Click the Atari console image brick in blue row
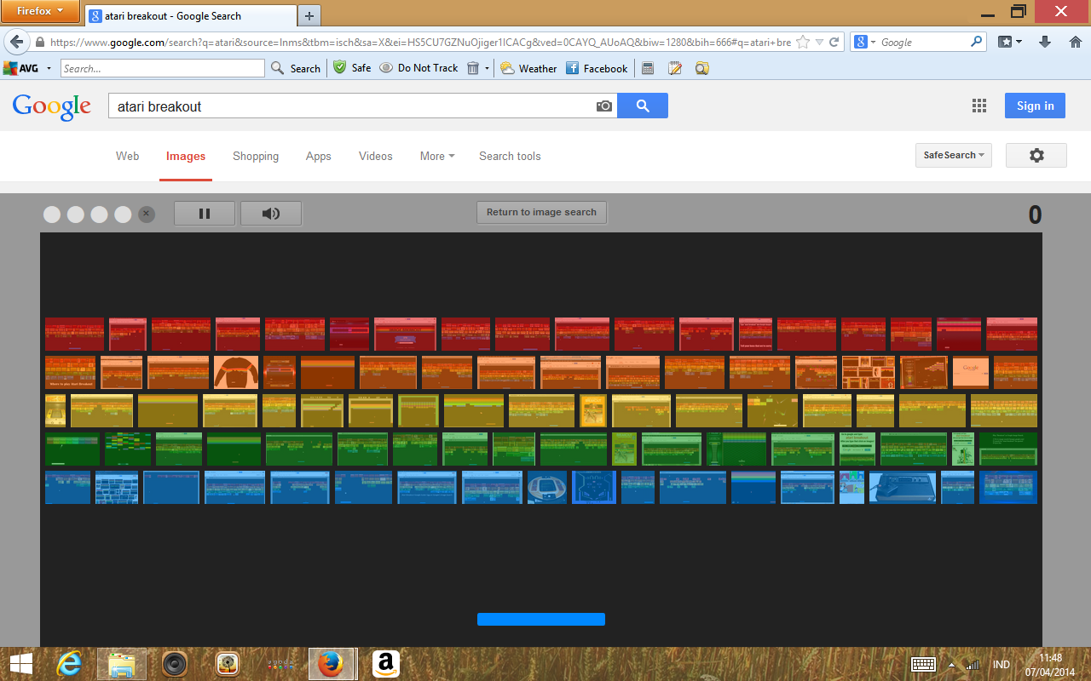 coord(903,488)
